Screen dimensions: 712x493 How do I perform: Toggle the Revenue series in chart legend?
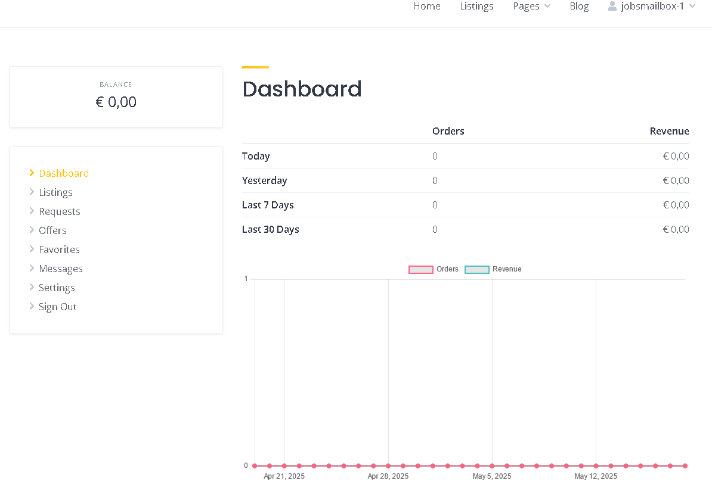coord(493,269)
